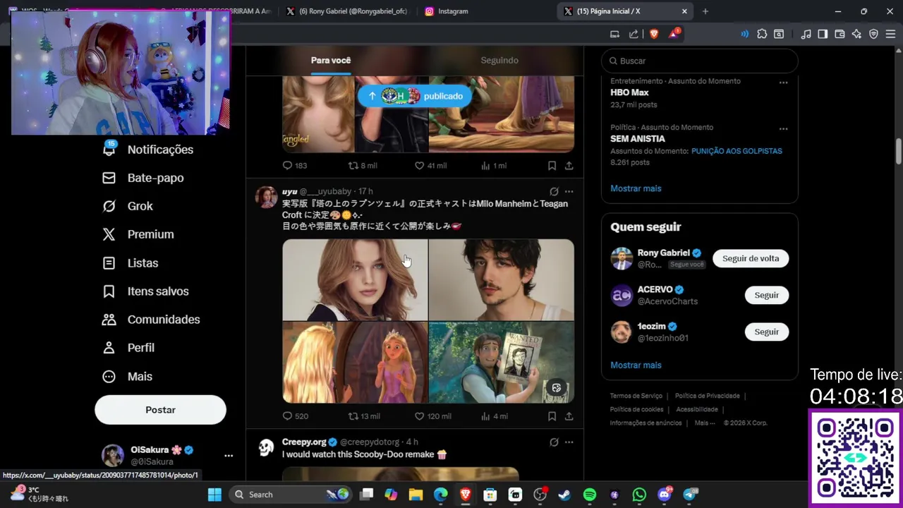Open HBO Max trending topic
Image resolution: width=903 pixels, height=508 pixels.
pyautogui.click(x=629, y=92)
